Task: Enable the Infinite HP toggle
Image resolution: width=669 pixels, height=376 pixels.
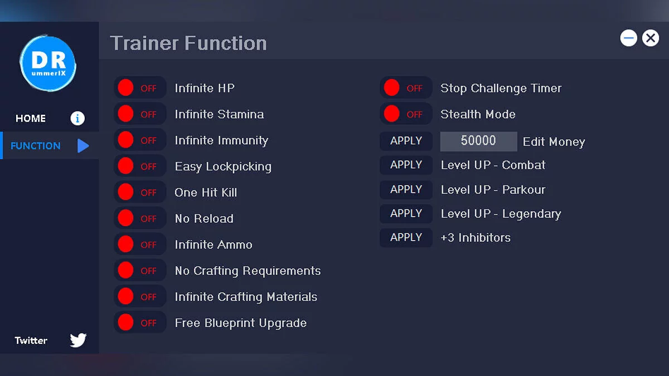Action: point(140,88)
